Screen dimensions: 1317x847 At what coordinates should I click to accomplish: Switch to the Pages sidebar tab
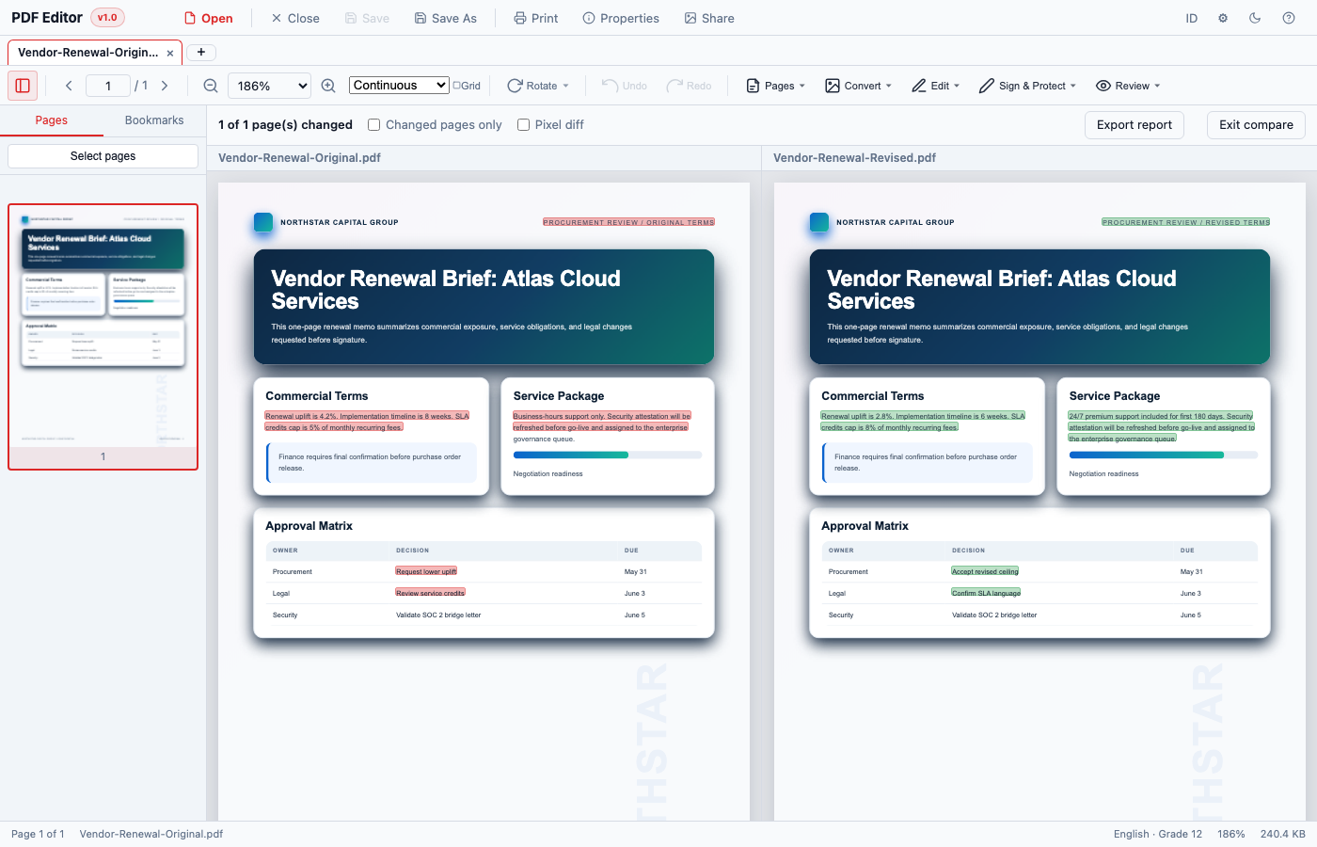tap(52, 120)
